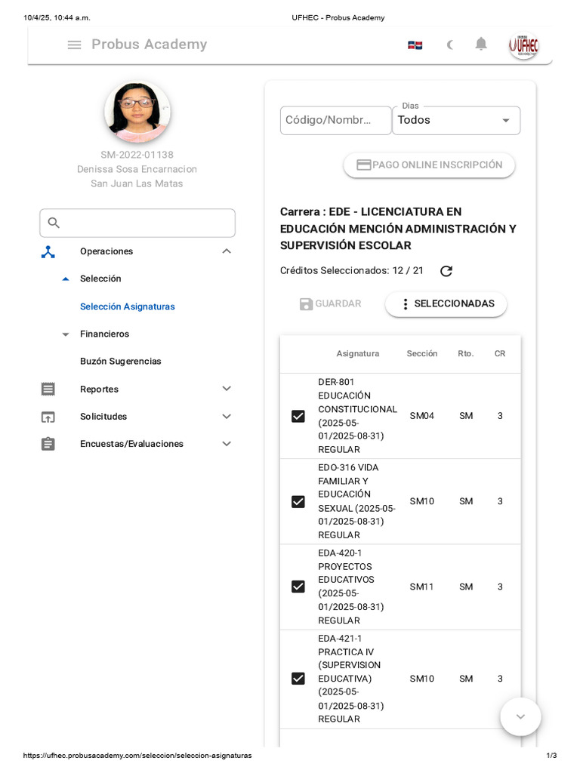This screenshot has height=773, width=580.
Task: Uncheck EDA-420-1 Proyectos Educativos
Action: (x=298, y=587)
